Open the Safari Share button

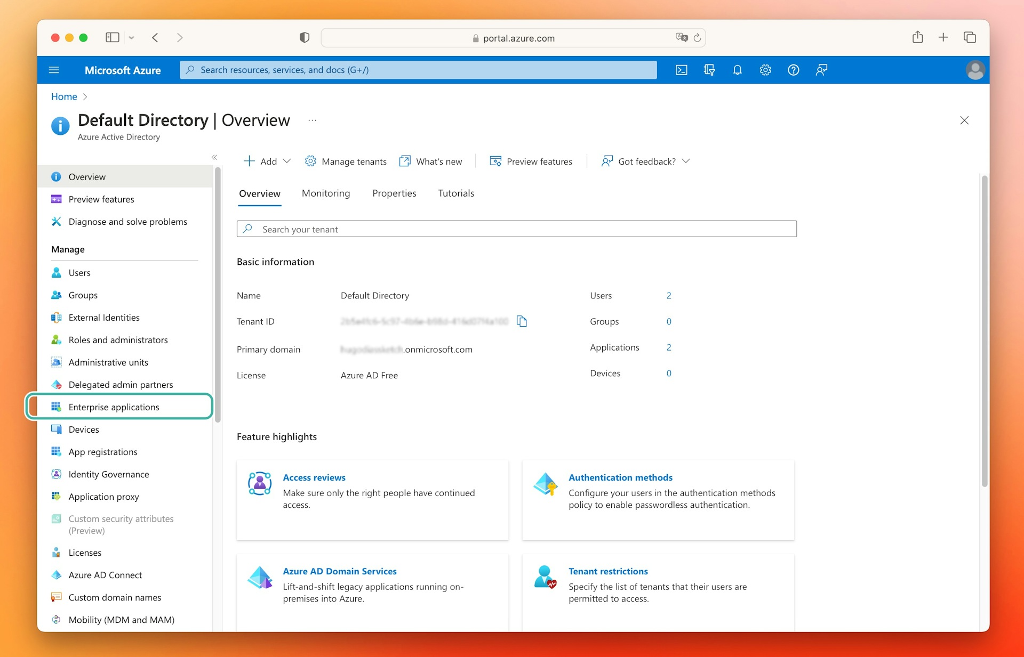pyautogui.click(x=917, y=37)
